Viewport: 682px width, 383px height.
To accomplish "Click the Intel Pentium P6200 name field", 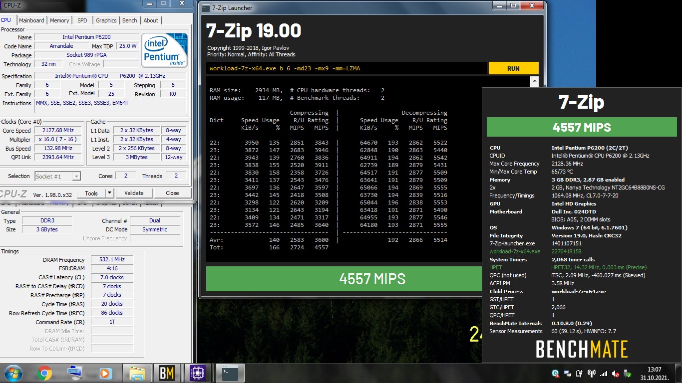I will tap(86, 37).
